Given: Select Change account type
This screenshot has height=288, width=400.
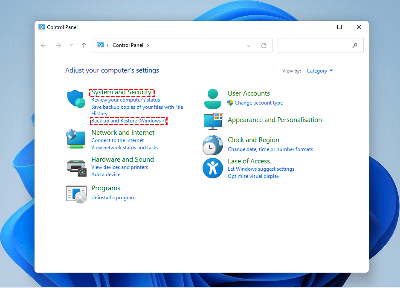Looking at the screenshot, I should pos(259,103).
